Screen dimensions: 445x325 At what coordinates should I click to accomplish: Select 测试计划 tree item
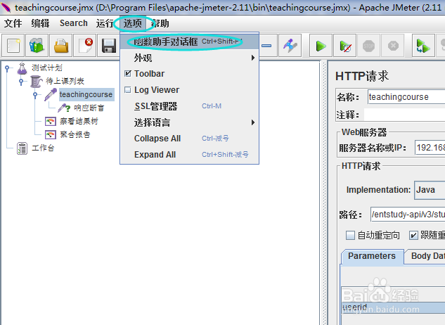[47, 68]
